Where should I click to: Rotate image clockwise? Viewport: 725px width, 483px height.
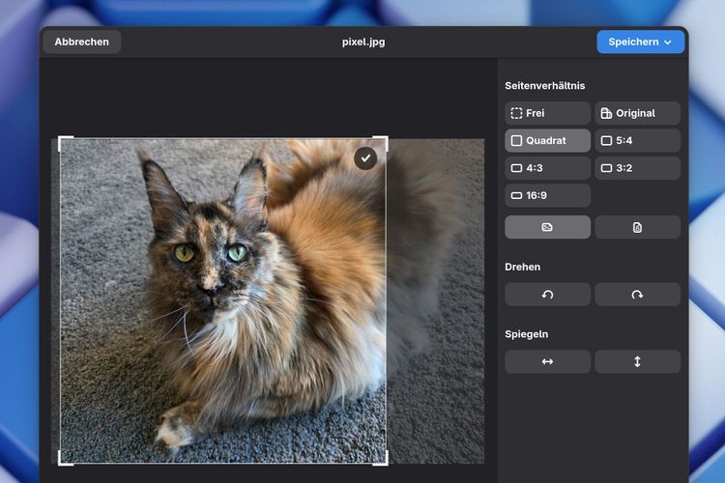[637, 295]
